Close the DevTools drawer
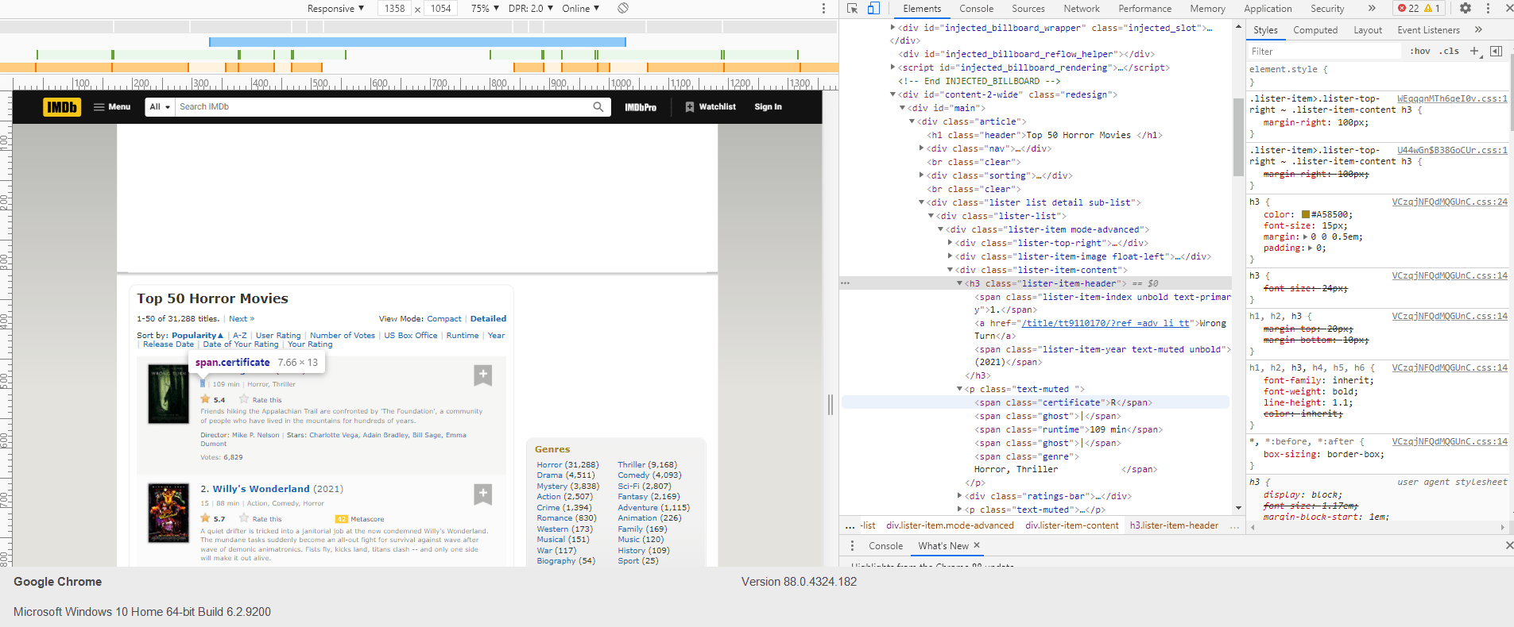 (x=1508, y=545)
